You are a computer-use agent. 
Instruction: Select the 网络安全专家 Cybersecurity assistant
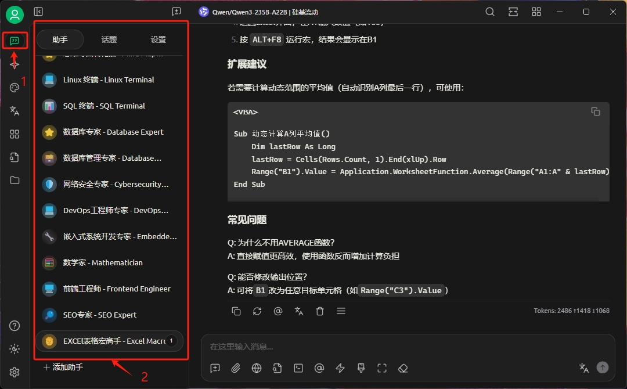[x=110, y=184]
